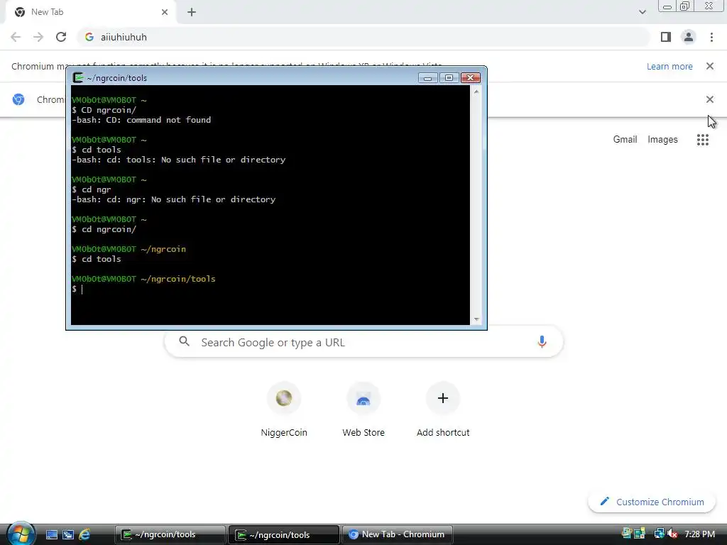
Task: Click the 'cd: ngr: No such file' line
Action: click(173, 199)
